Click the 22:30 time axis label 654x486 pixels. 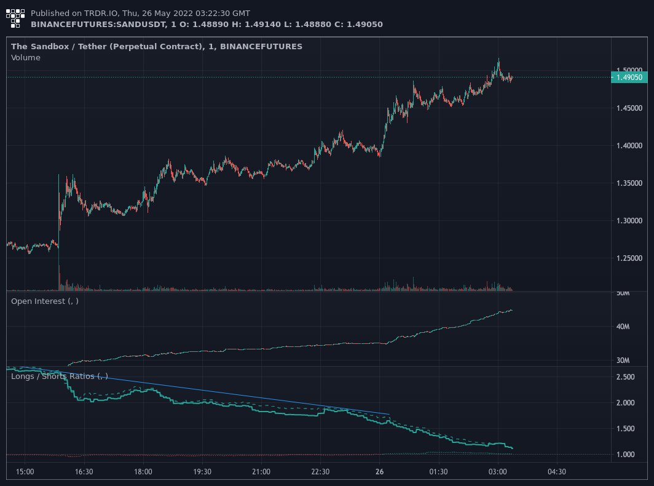point(320,472)
